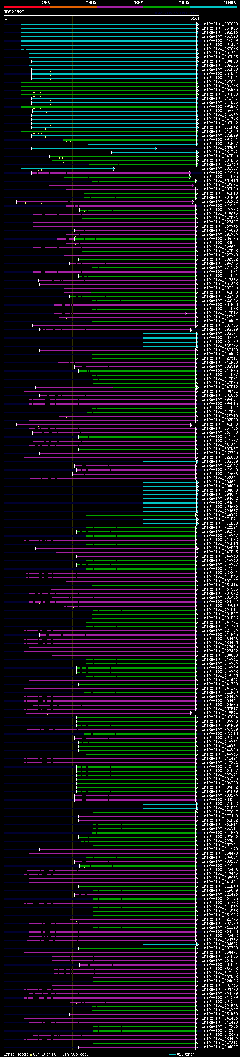Viewport: 240px width, 1057px height.
Task: Select hit label UniRef100_P15194
Action: 220,528
